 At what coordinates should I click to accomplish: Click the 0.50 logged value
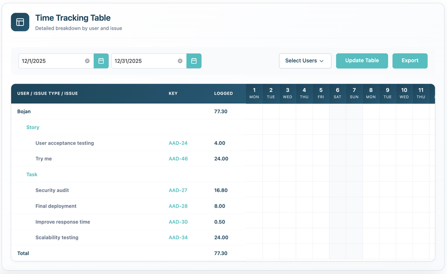tap(219, 222)
